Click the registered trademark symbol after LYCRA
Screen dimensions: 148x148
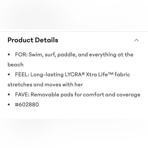[83, 74]
